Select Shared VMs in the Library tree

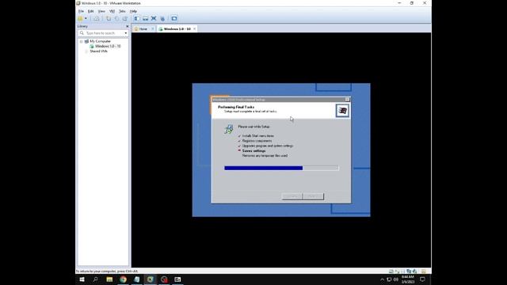point(98,51)
